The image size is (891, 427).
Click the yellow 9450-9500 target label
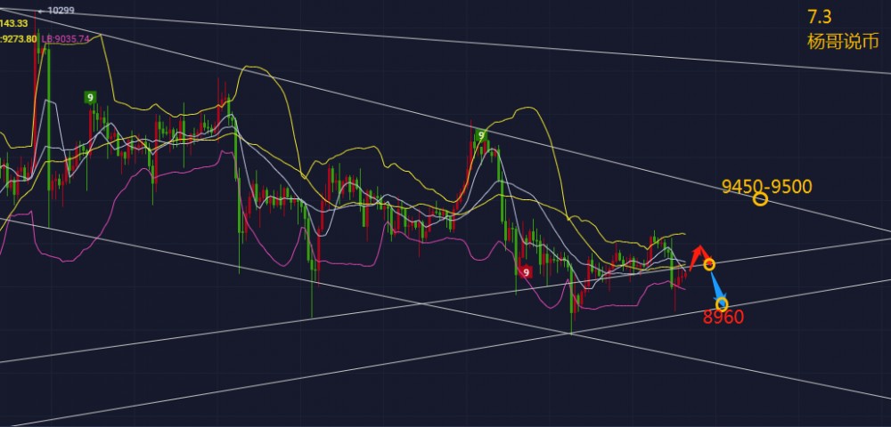coord(766,186)
